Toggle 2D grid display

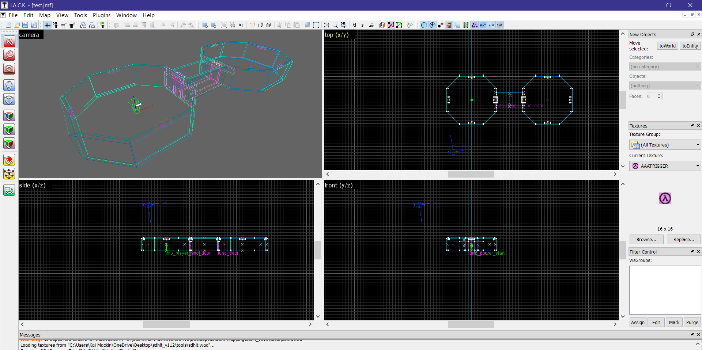(x=47, y=25)
